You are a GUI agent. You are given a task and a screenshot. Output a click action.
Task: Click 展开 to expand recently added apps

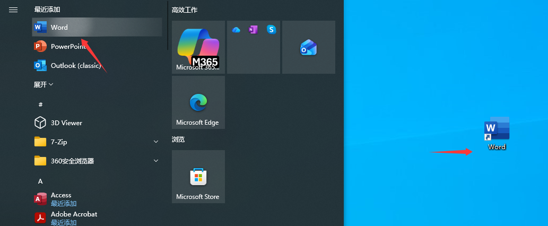(x=44, y=84)
